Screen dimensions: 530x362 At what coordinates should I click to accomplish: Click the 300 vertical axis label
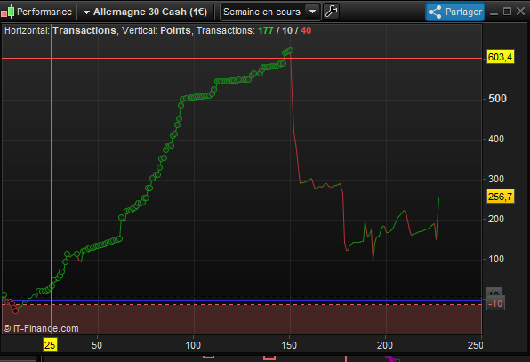tap(496, 179)
